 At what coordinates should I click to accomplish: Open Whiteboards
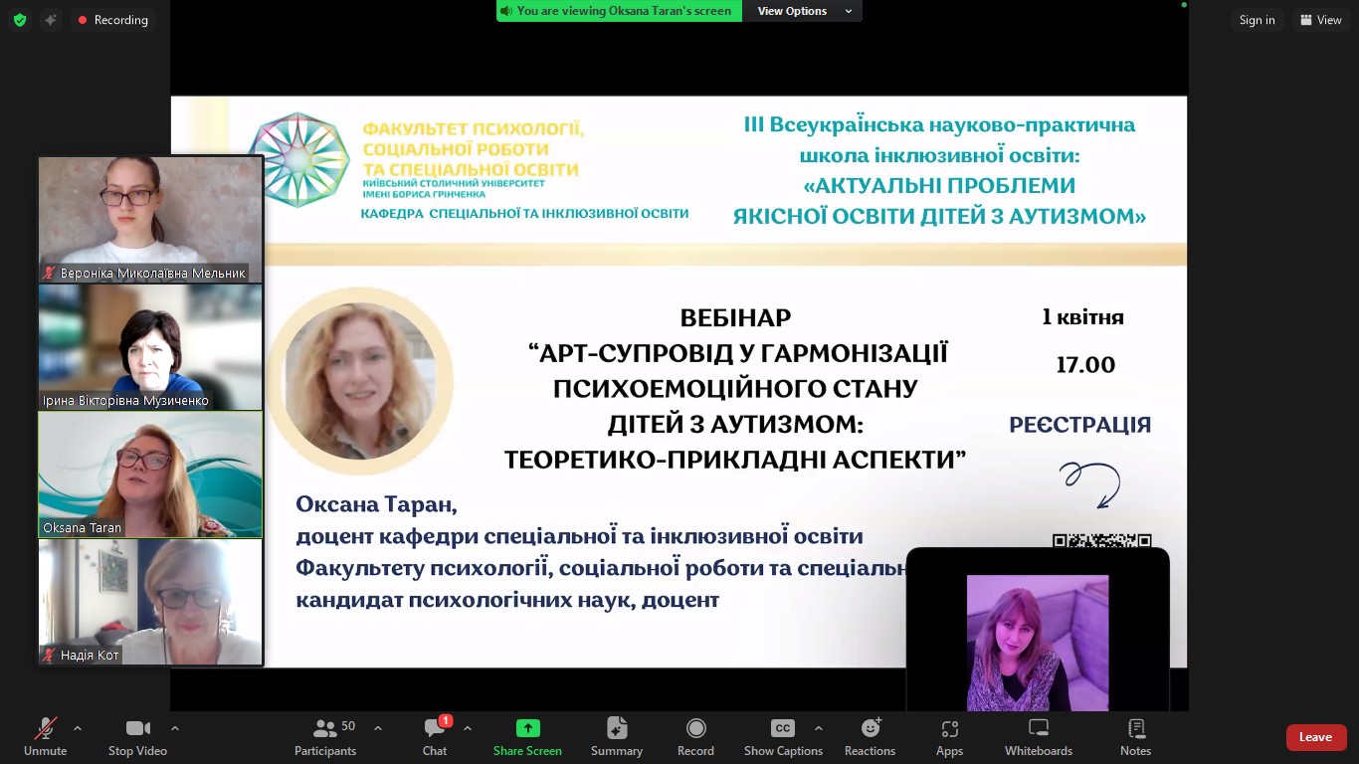(1038, 729)
